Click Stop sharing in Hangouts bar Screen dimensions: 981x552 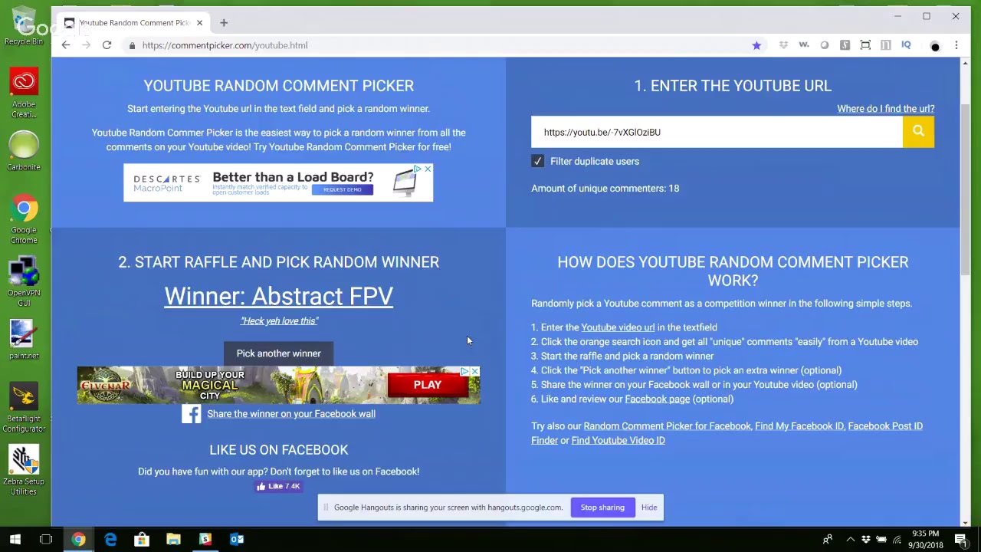(602, 508)
